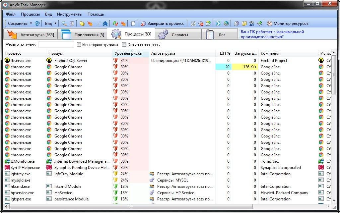Click the green and red arrows icon
This screenshot has width=340, height=213.
115,24
